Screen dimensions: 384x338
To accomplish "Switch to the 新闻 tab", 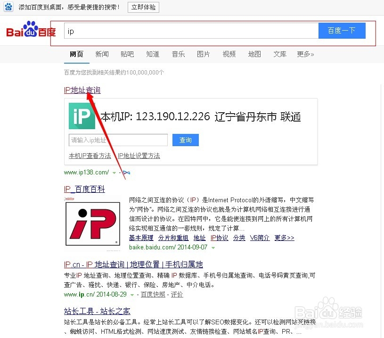I will click(102, 54).
